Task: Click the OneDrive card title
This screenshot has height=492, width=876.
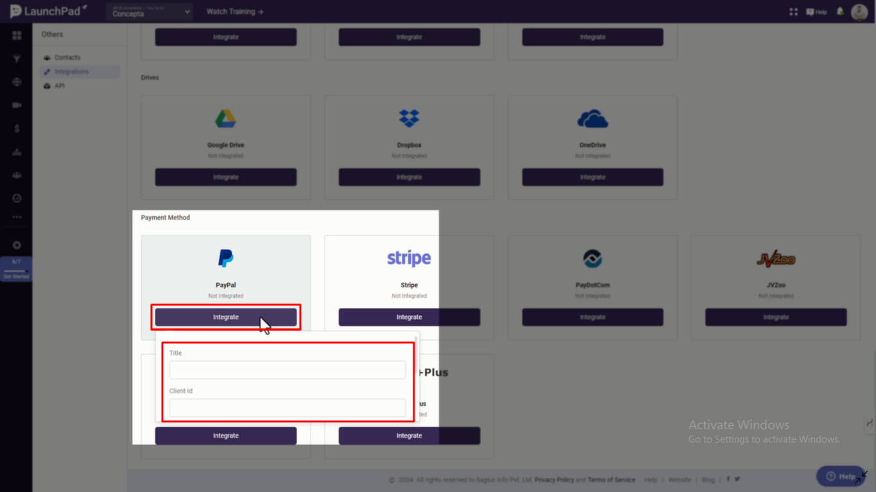Action: coord(592,145)
